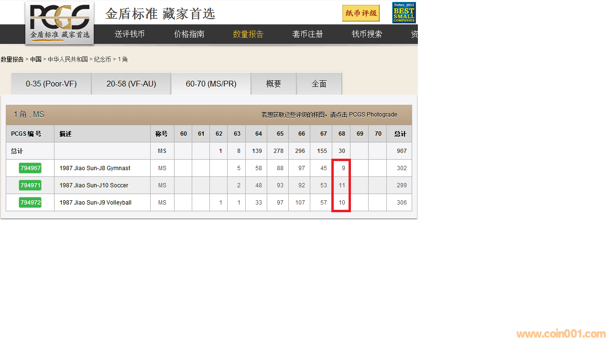Click 纪念币 in the breadcrumb
Image resolution: width=612 pixels, height=347 pixels.
[102, 59]
